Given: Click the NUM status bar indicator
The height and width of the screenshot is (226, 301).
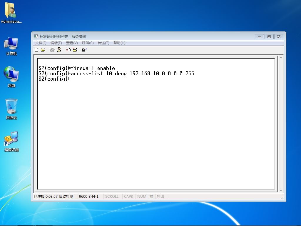Looking at the screenshot, I should click(142, 196).
